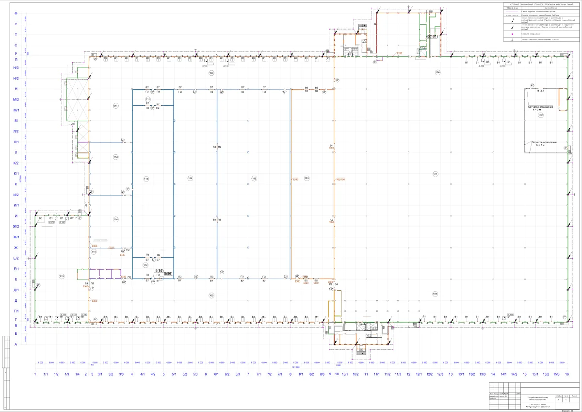Click the 9(В6) callout label

point(160,270)
